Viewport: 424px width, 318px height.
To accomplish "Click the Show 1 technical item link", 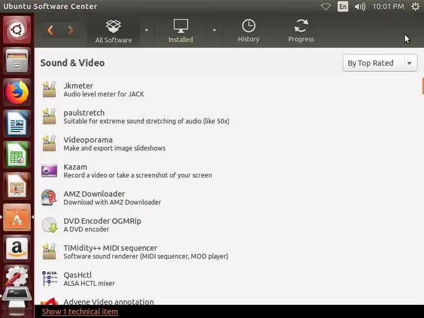I will pos(80,312).
